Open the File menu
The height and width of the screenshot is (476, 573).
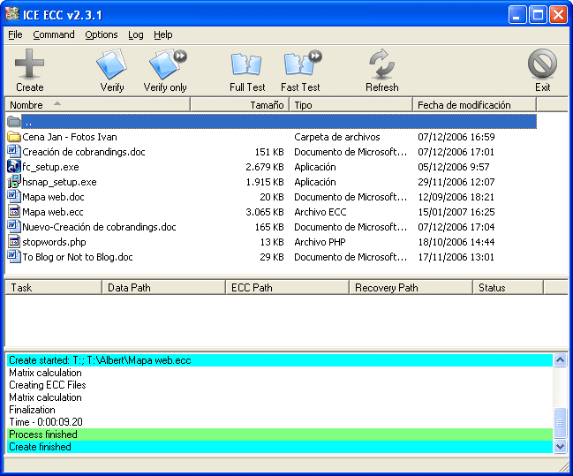pos(15,34)
